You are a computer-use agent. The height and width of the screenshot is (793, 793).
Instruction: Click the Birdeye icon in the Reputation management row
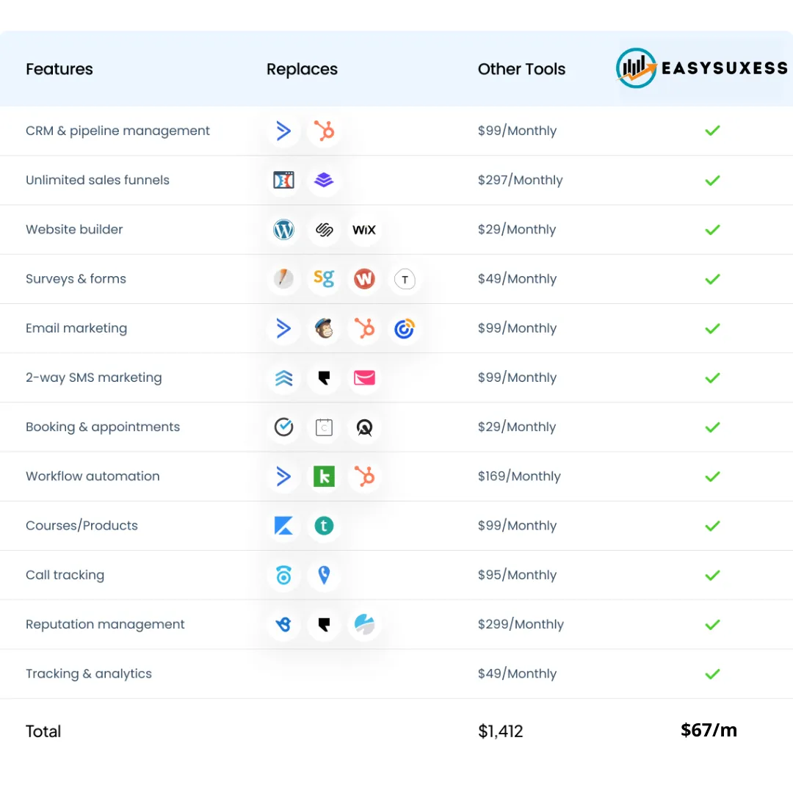[x=283, y=625]
